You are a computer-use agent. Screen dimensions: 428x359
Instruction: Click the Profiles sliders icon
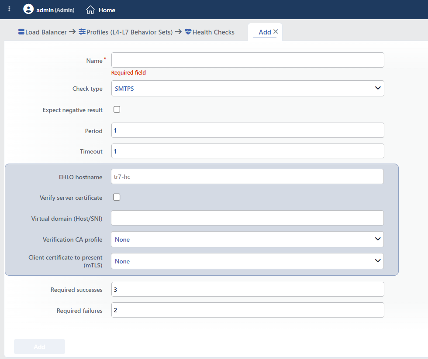(82, 31)
